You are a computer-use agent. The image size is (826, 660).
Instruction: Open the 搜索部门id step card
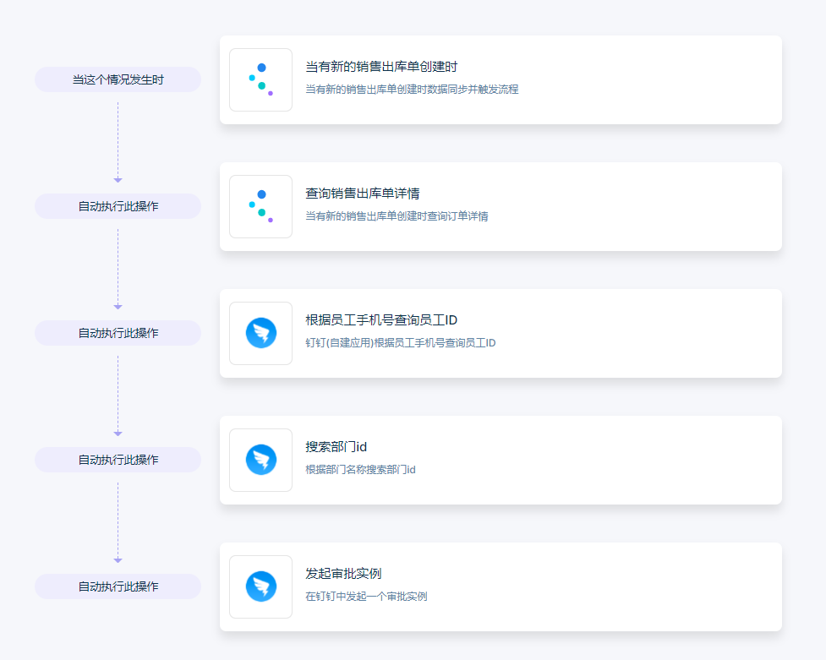tap(501, 460)
